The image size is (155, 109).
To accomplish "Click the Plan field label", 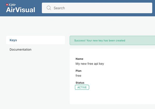I will click(79, 71).
